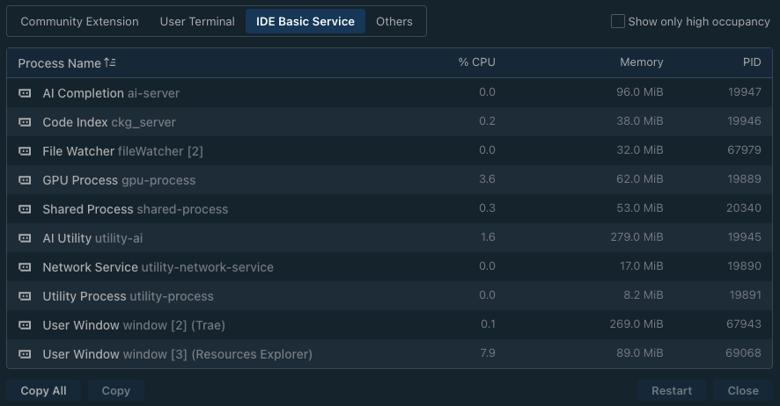The image size is (780, 406).
Task: Click the Network Service process icon
Action: click(25, 267)
